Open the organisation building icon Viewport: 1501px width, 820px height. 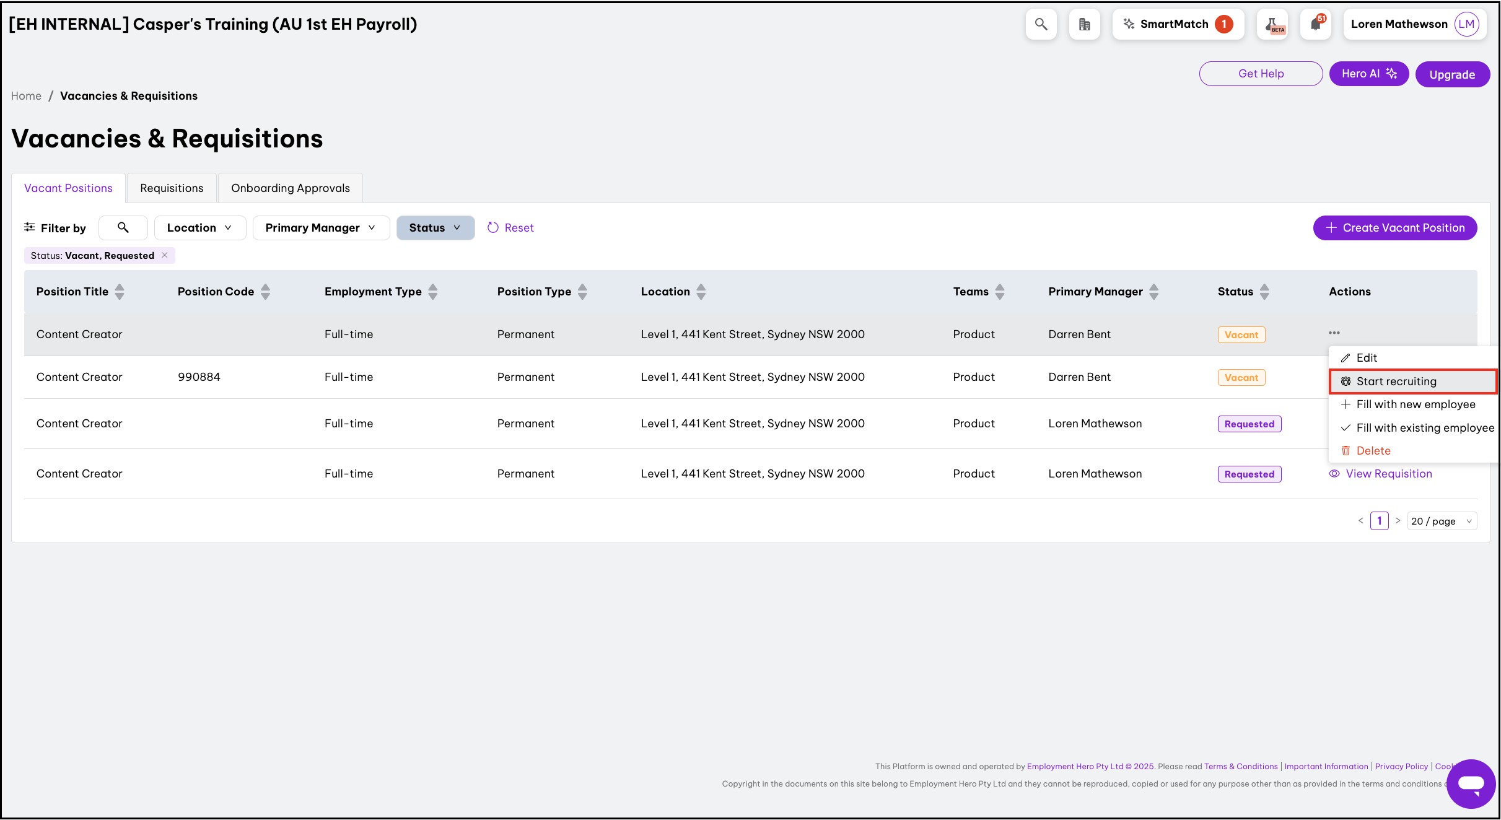click(x=1084, y=24)
